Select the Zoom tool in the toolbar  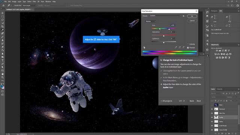pos(3,77)
